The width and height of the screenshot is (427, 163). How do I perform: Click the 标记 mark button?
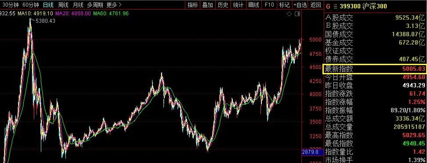(x=284, y=5)
